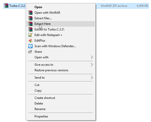This screenshot has width=151, height=122.
Task: Expand the Give access to submenu arrow
Action: (92, 65)
